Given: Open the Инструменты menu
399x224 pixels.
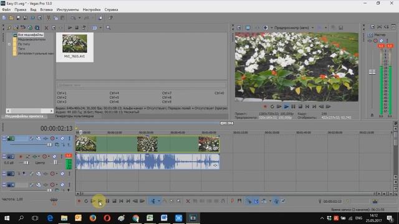Looking at the screenshot, I should tap(68, 10).
